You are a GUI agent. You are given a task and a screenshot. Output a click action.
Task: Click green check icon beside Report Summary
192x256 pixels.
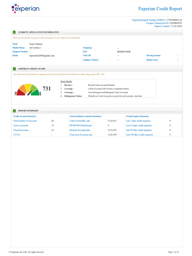14,111
